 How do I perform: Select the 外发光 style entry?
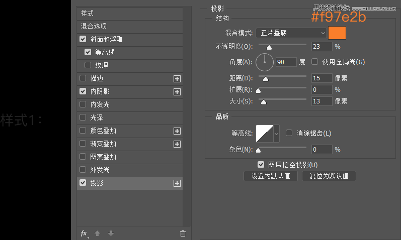(100, 170)
